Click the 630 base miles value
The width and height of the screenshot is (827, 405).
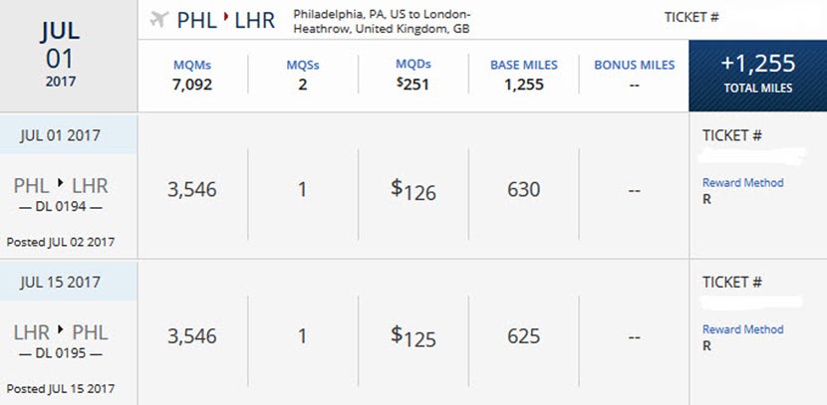click(x=524, y=190)
